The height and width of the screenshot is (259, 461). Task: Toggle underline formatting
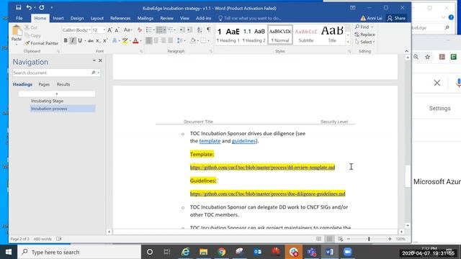tap(80, 40)
